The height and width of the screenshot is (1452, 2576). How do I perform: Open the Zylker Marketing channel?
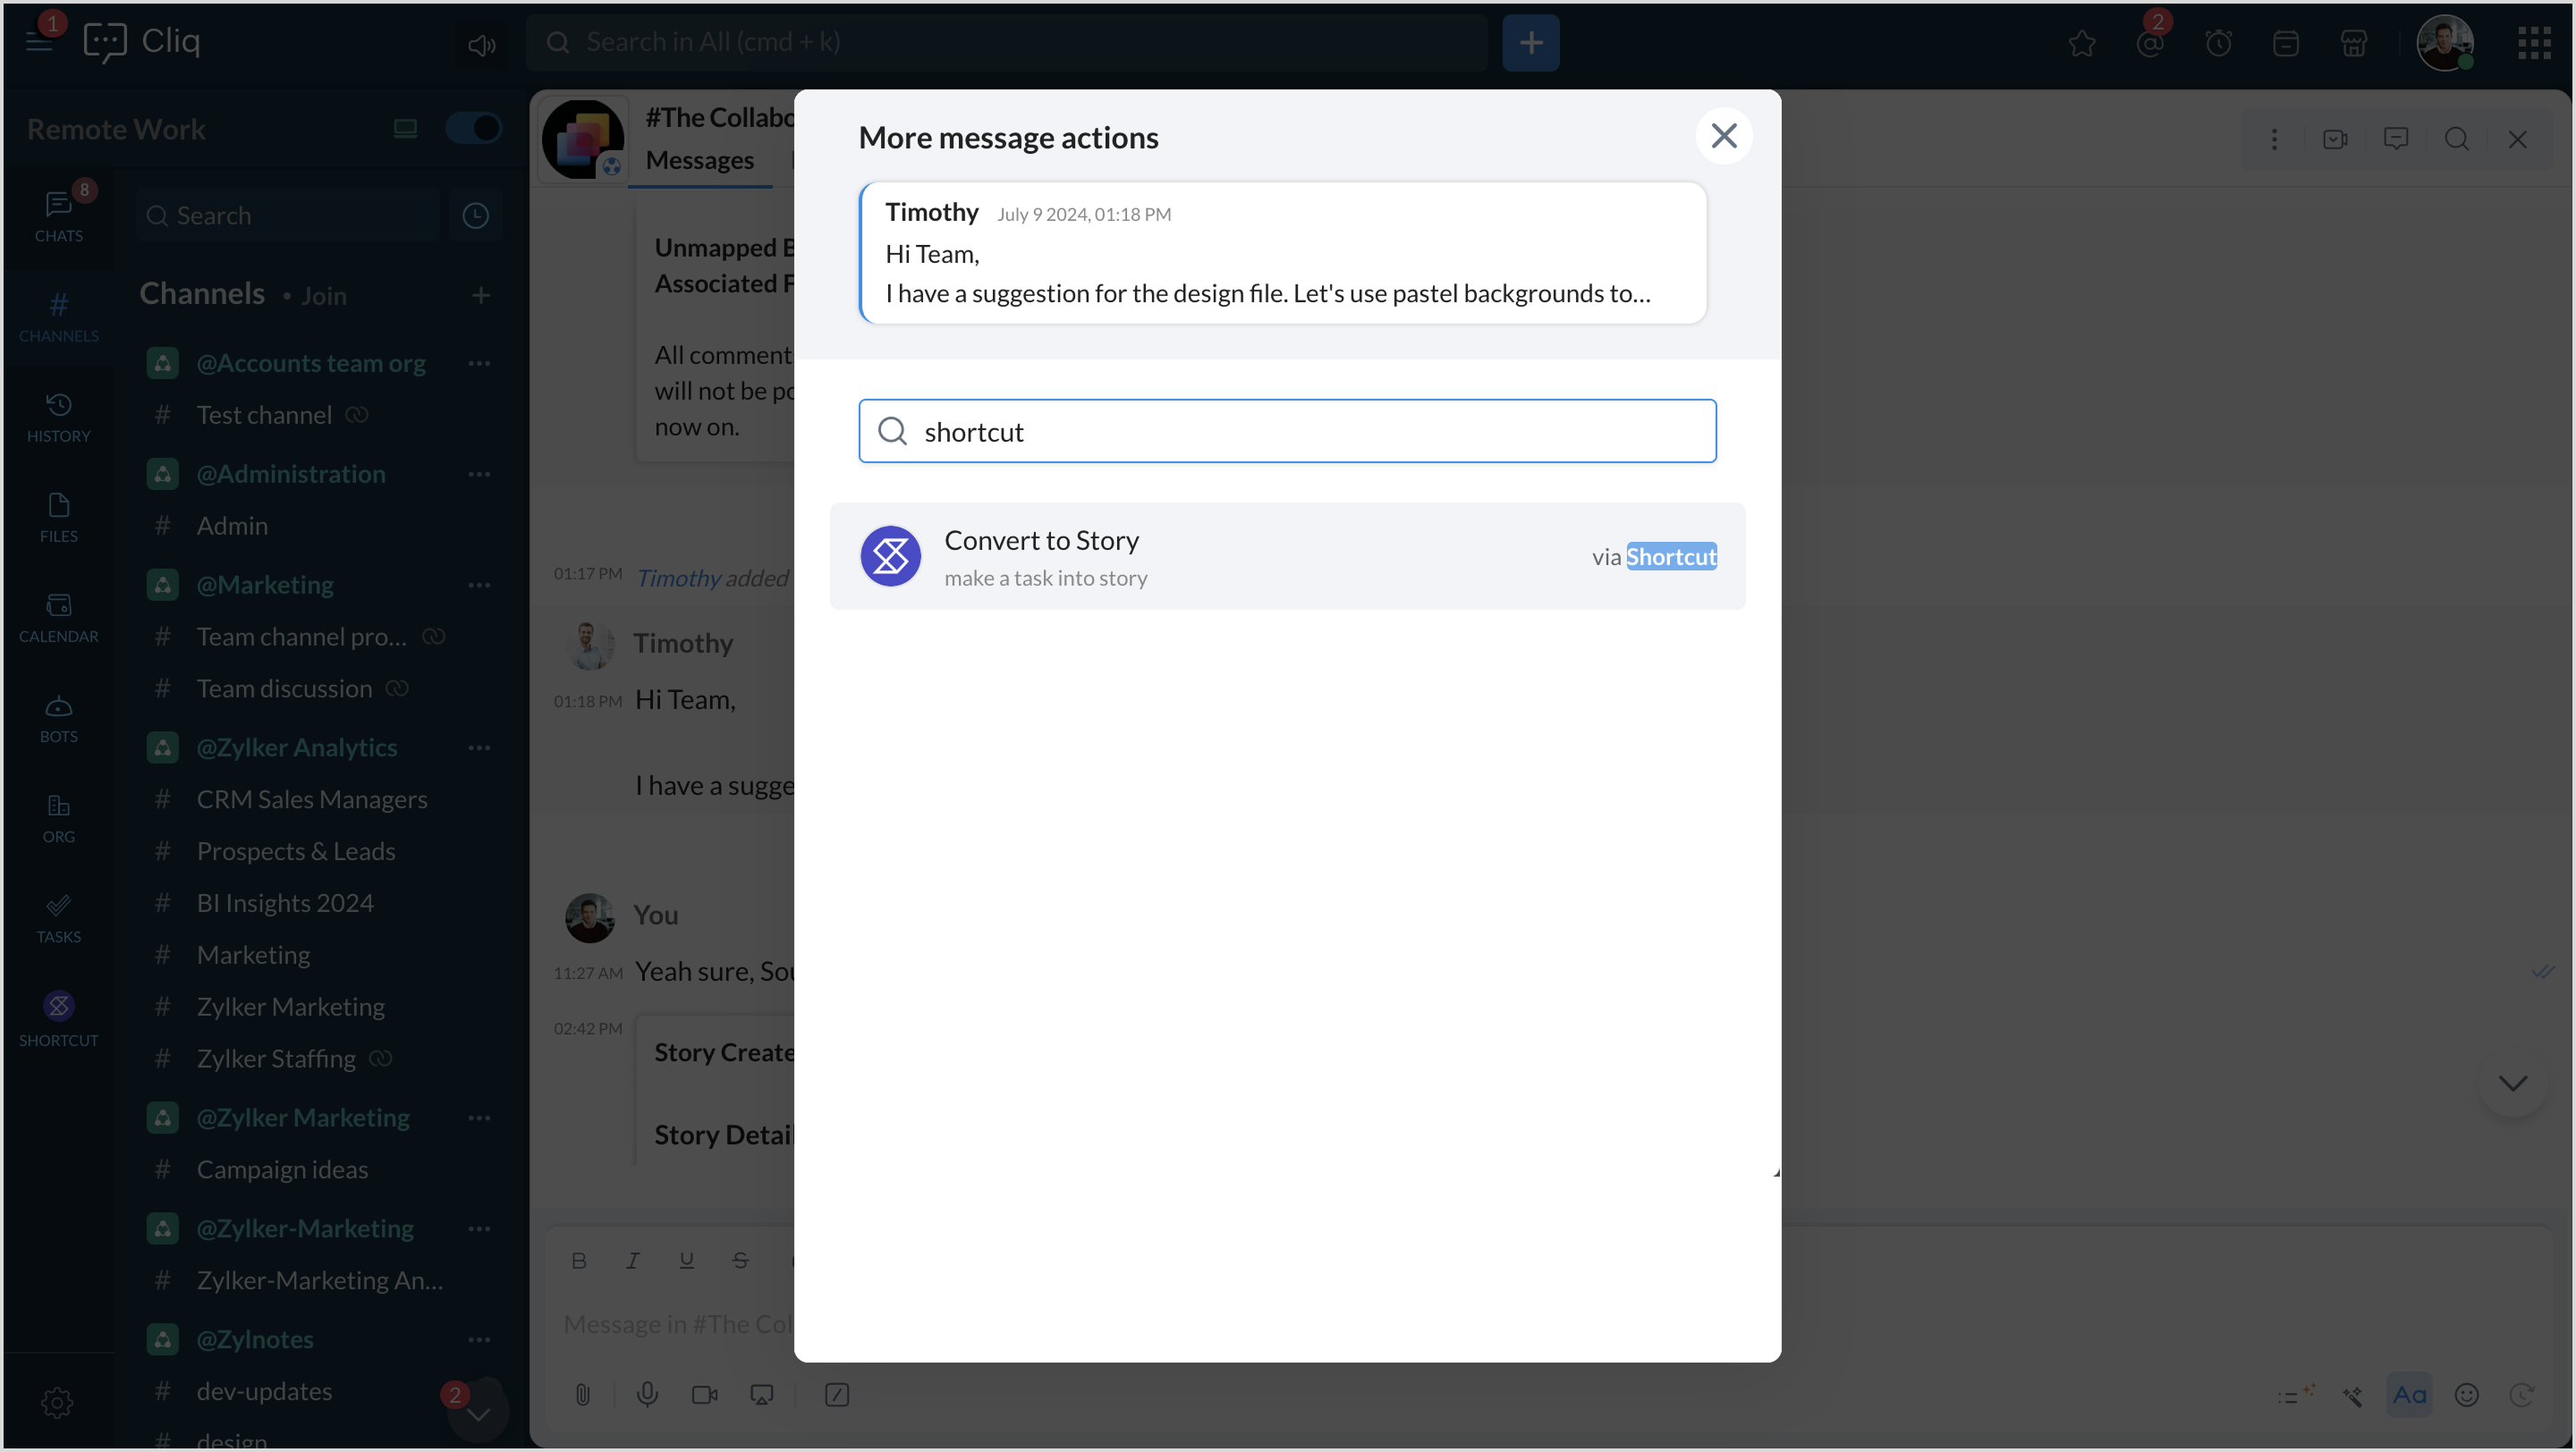click(290, 1008)
